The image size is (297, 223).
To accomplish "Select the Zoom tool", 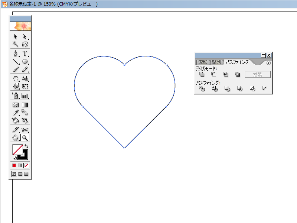I will [25, 137].
